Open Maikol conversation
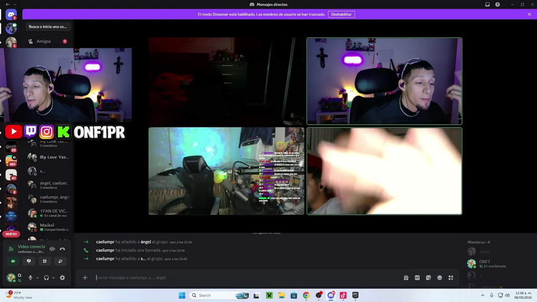 [x=48, y=227]
